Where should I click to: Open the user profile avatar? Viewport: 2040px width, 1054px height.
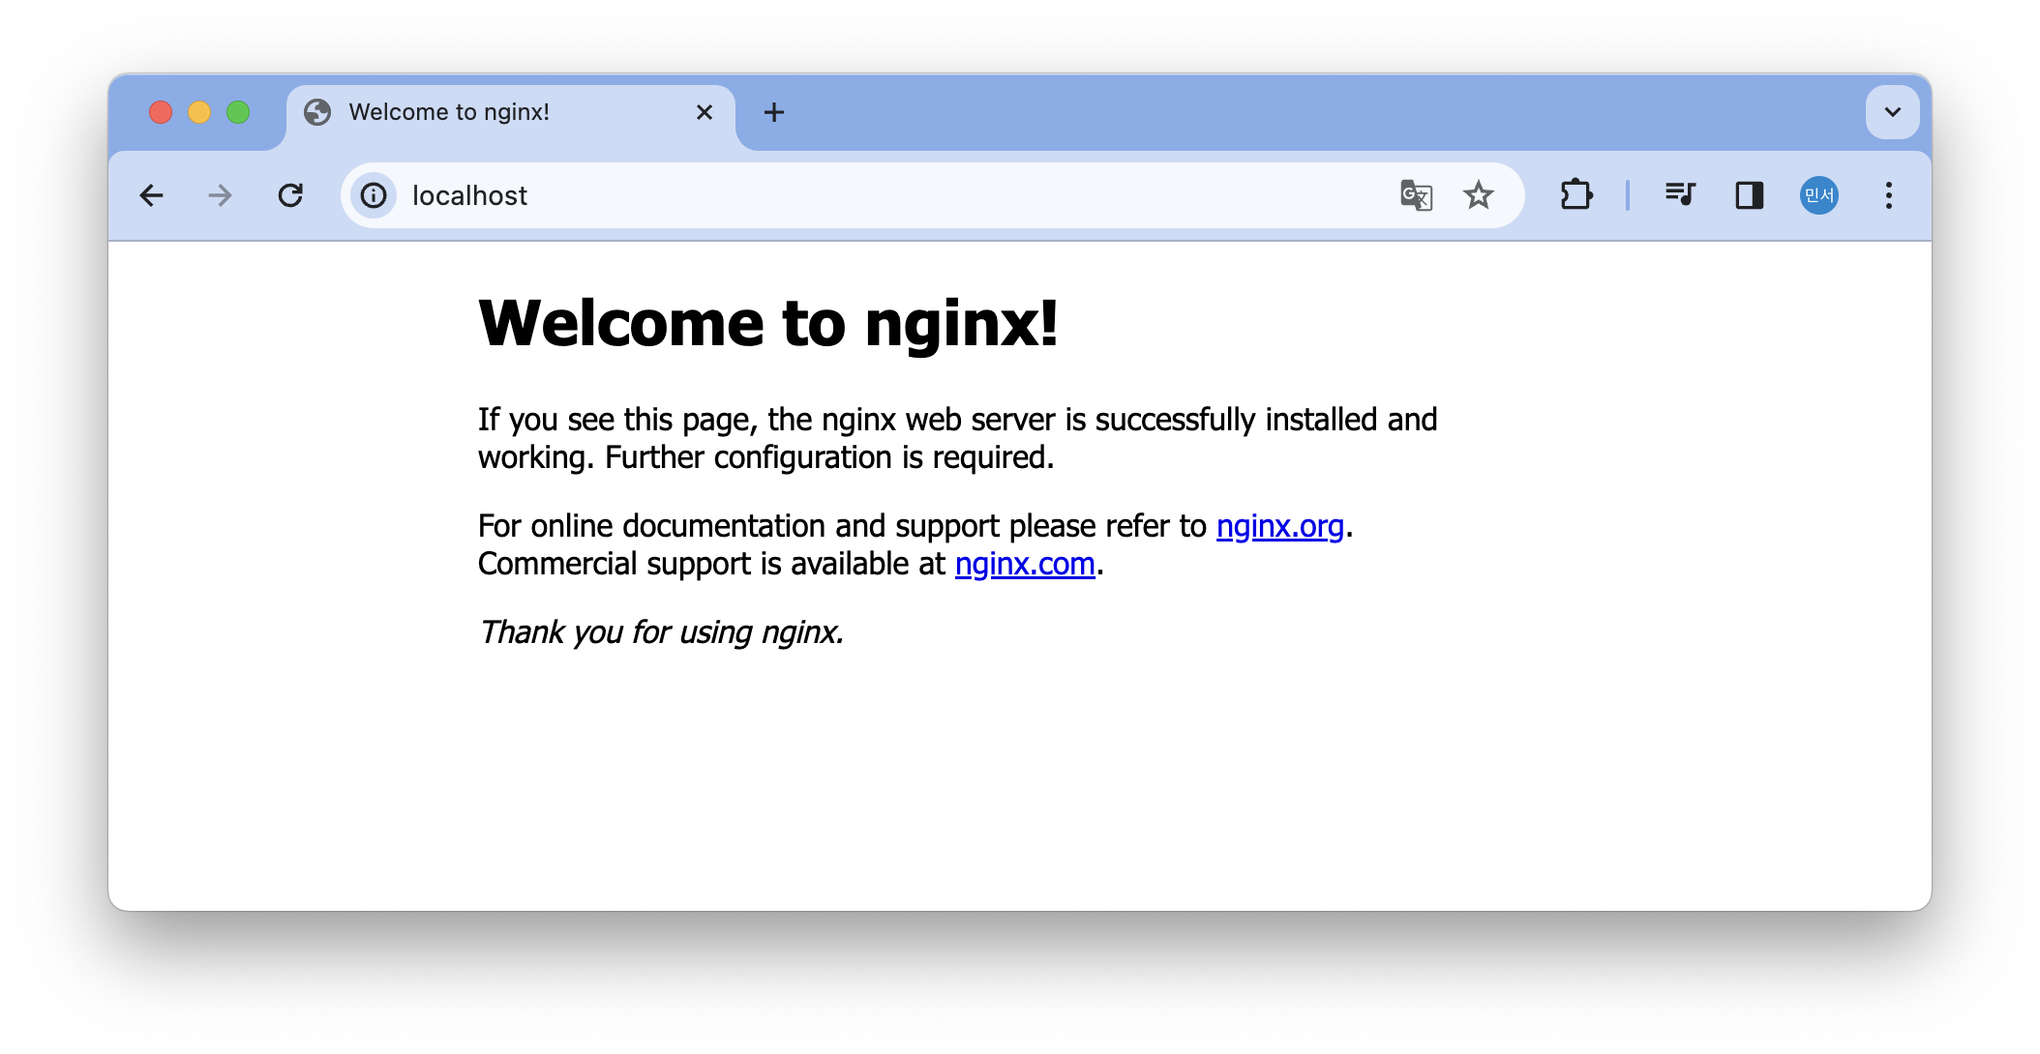[1818, 195]
